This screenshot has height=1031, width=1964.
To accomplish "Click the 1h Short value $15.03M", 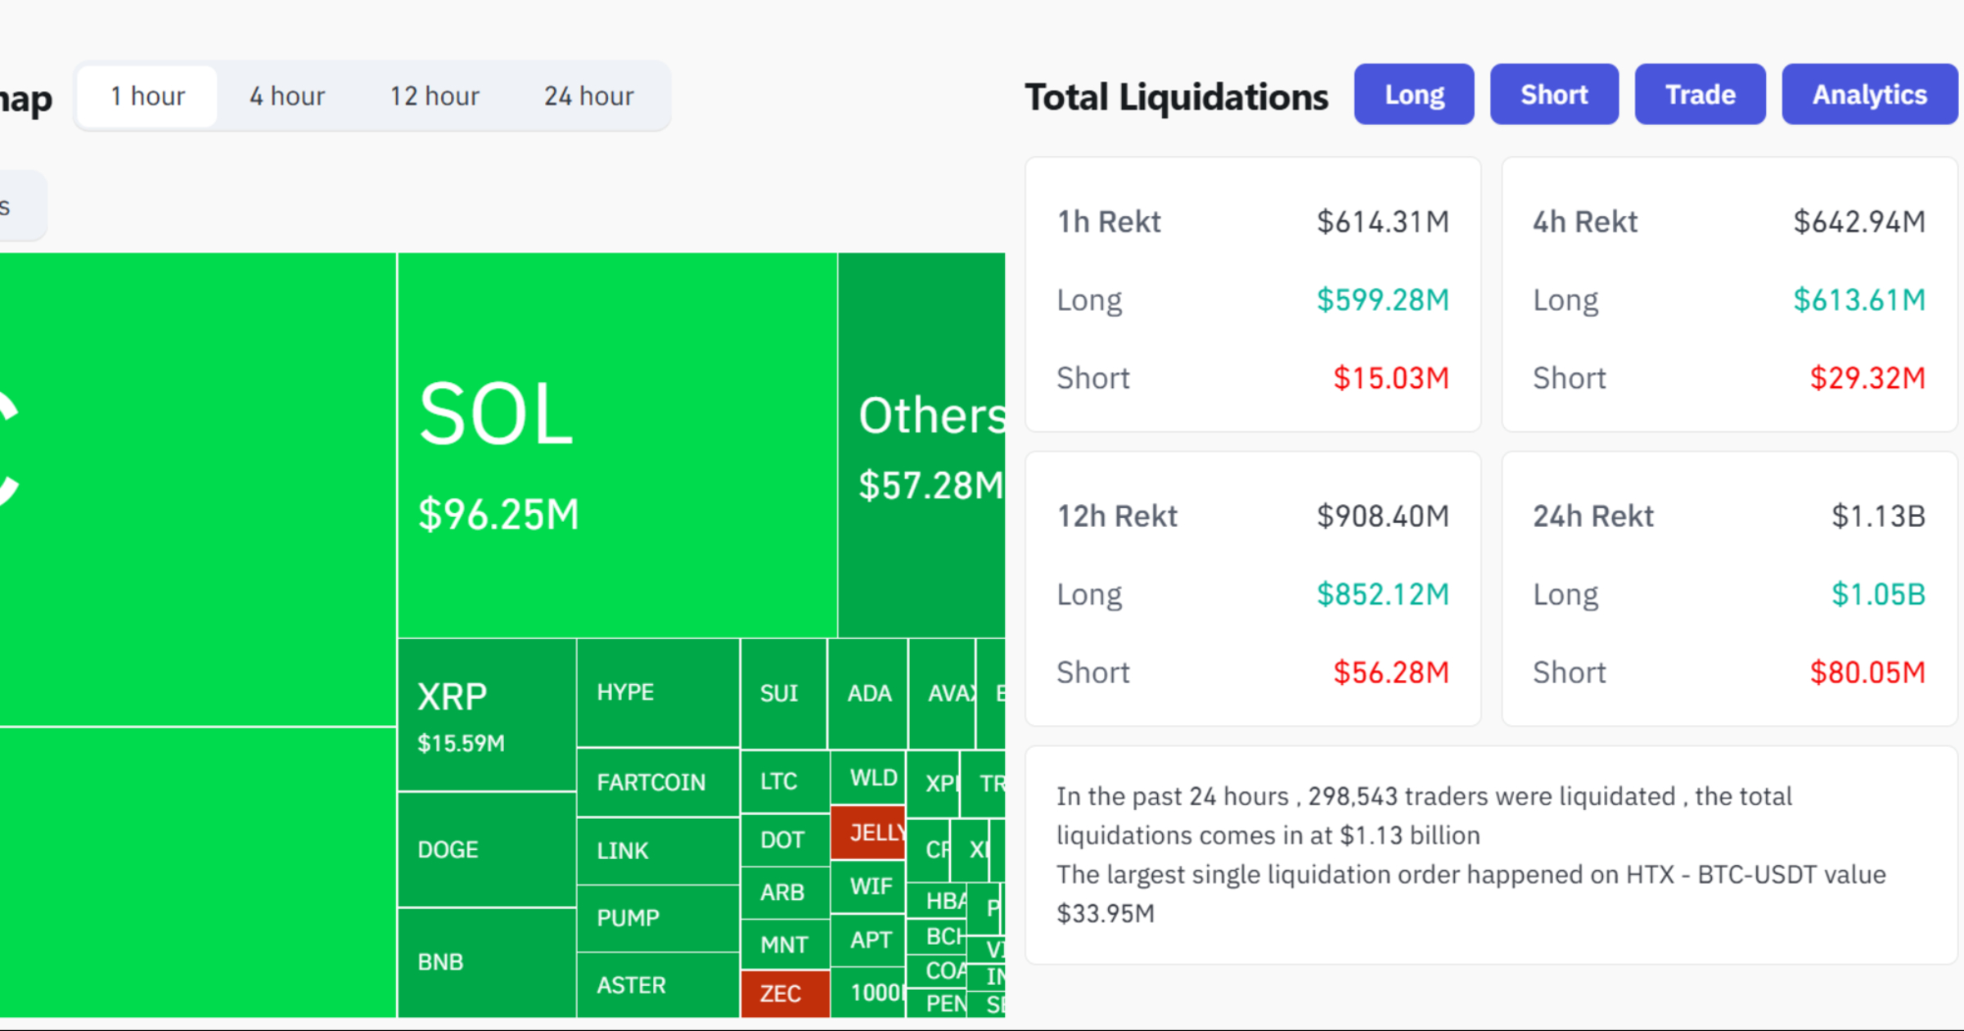I will pyautogui.click(x=1391, y=378).
